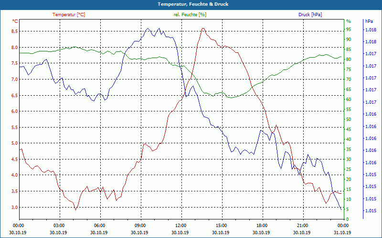Click the '03:00' time axis label
Screen dimensions: 382x238
point(59,226)
